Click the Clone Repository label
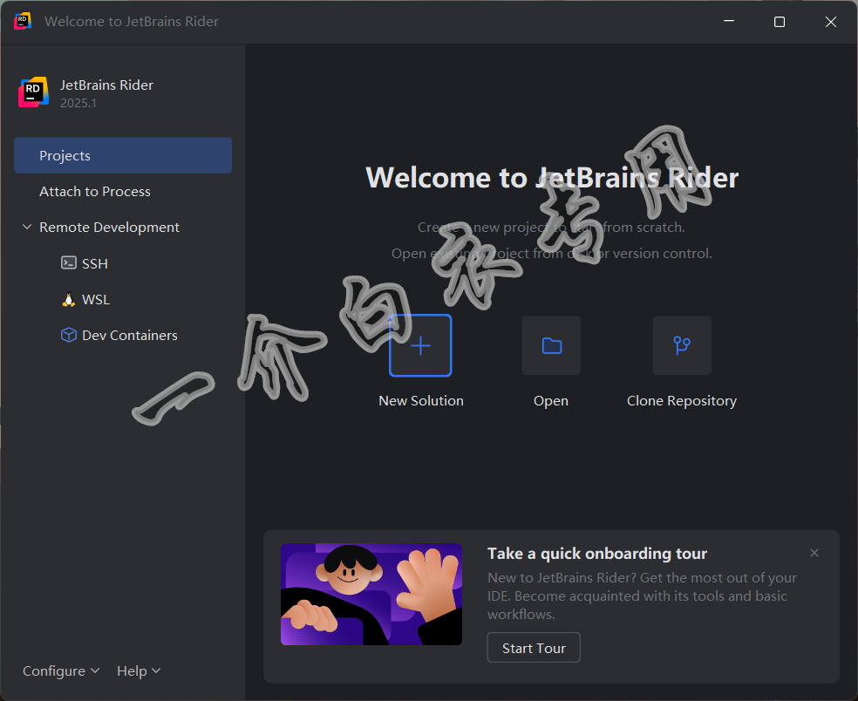 click(682, 401)
